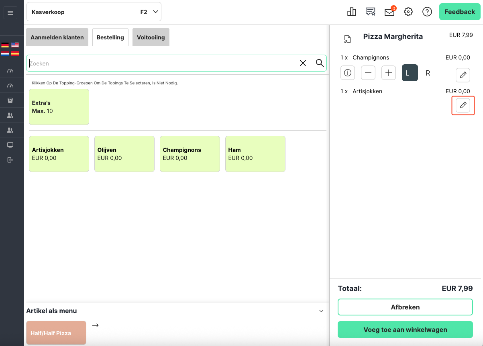Click the EUR 7,99 price of Pizza Margherita
This screenshot has width=483, height=346.
point(461,35)
